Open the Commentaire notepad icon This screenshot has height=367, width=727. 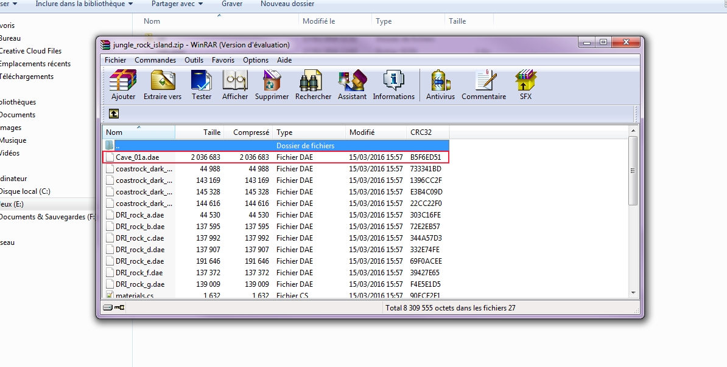[485, 81]
